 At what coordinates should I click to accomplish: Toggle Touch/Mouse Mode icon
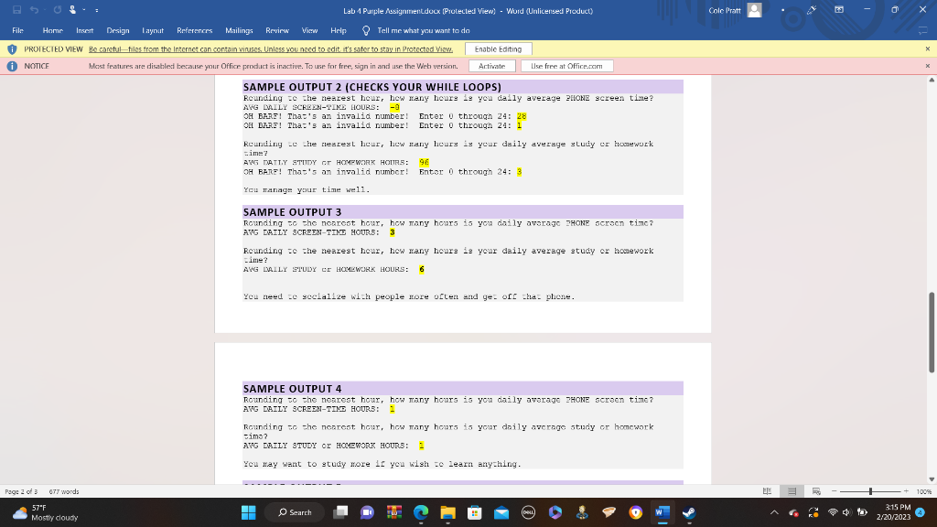(73, 10)
